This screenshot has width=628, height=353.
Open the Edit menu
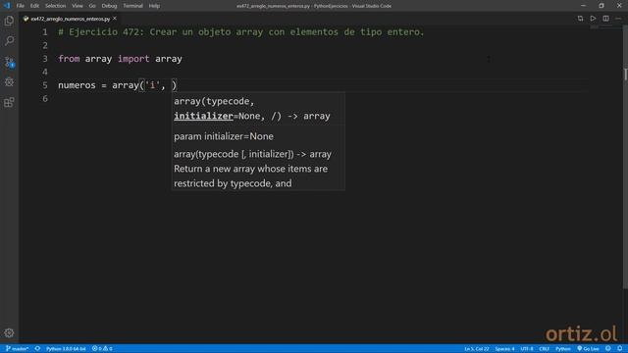[x=35, y=6]
